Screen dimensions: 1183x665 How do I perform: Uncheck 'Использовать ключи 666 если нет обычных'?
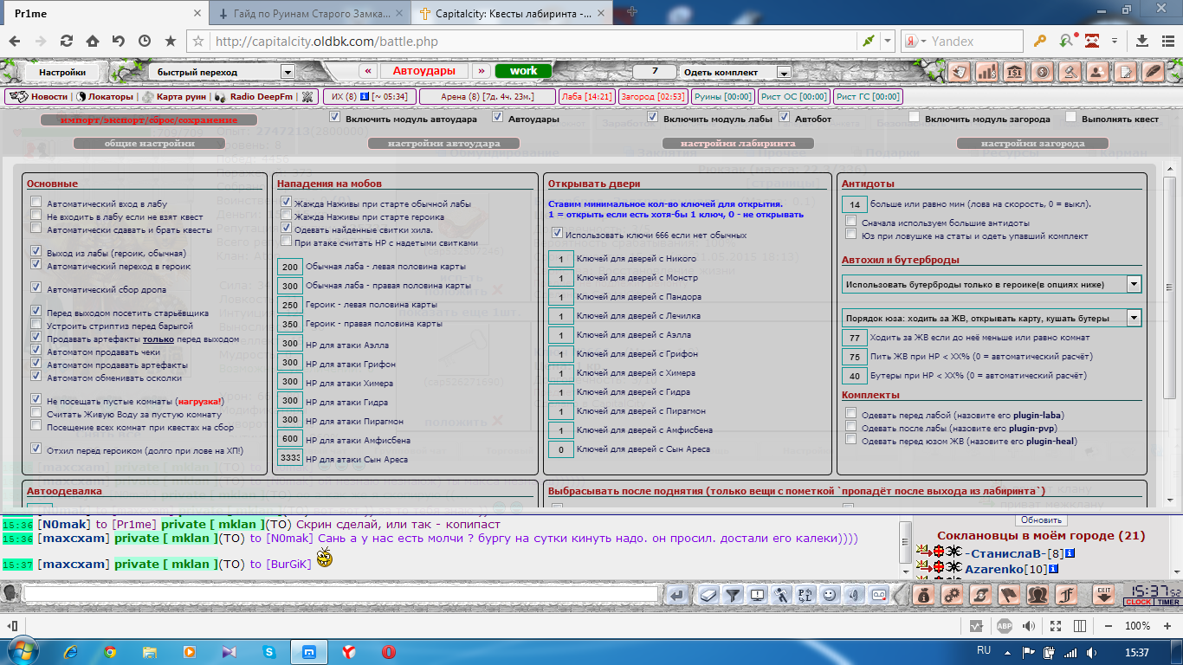click(x=557, y=234)
